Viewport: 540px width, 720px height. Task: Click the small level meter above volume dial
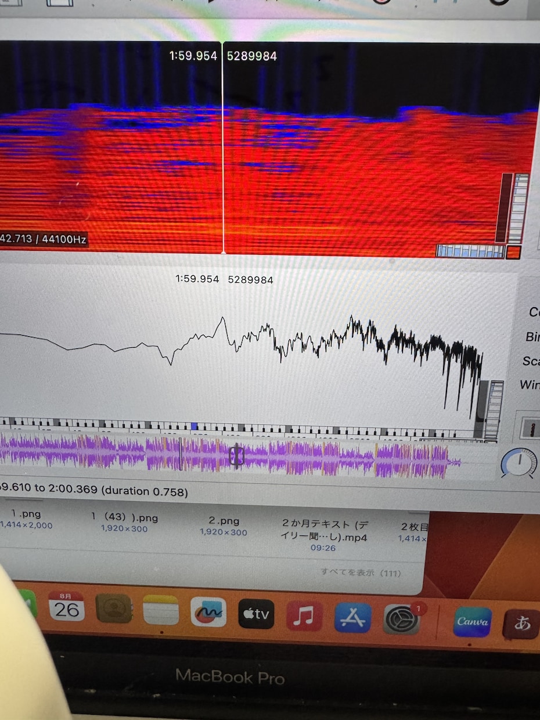click(x=530, y=427)
